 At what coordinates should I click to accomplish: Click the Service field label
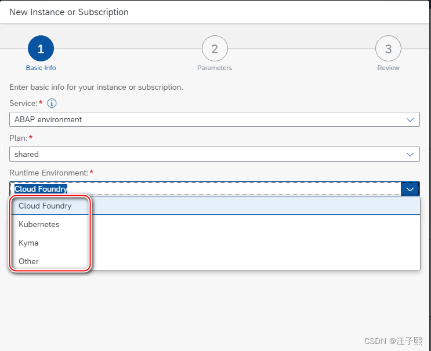(23, 103)
